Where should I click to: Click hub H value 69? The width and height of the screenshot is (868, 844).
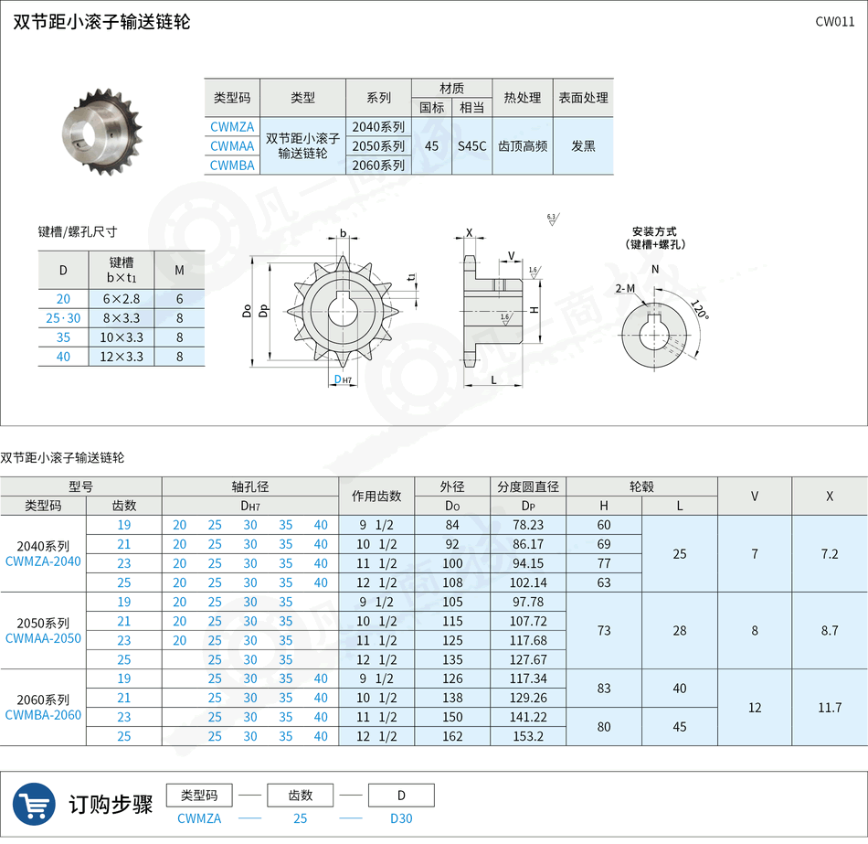pos(604,544)
